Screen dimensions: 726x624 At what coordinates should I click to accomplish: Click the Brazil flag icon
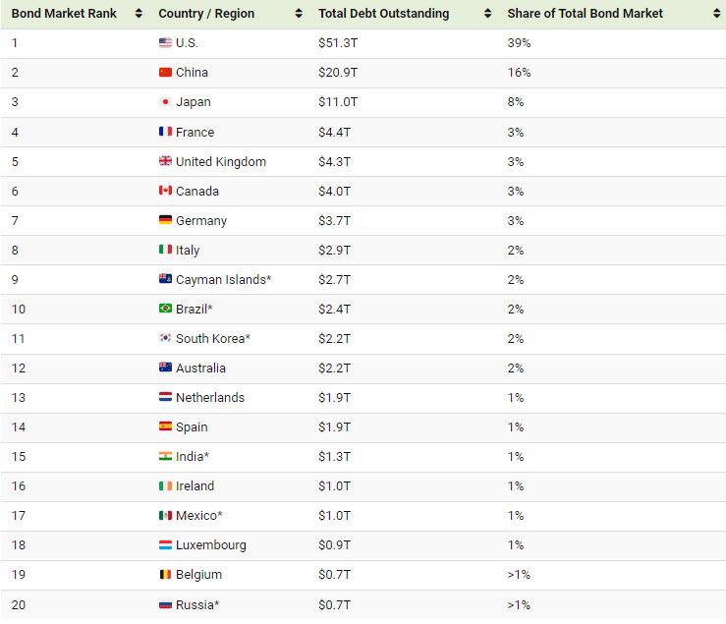165,309
